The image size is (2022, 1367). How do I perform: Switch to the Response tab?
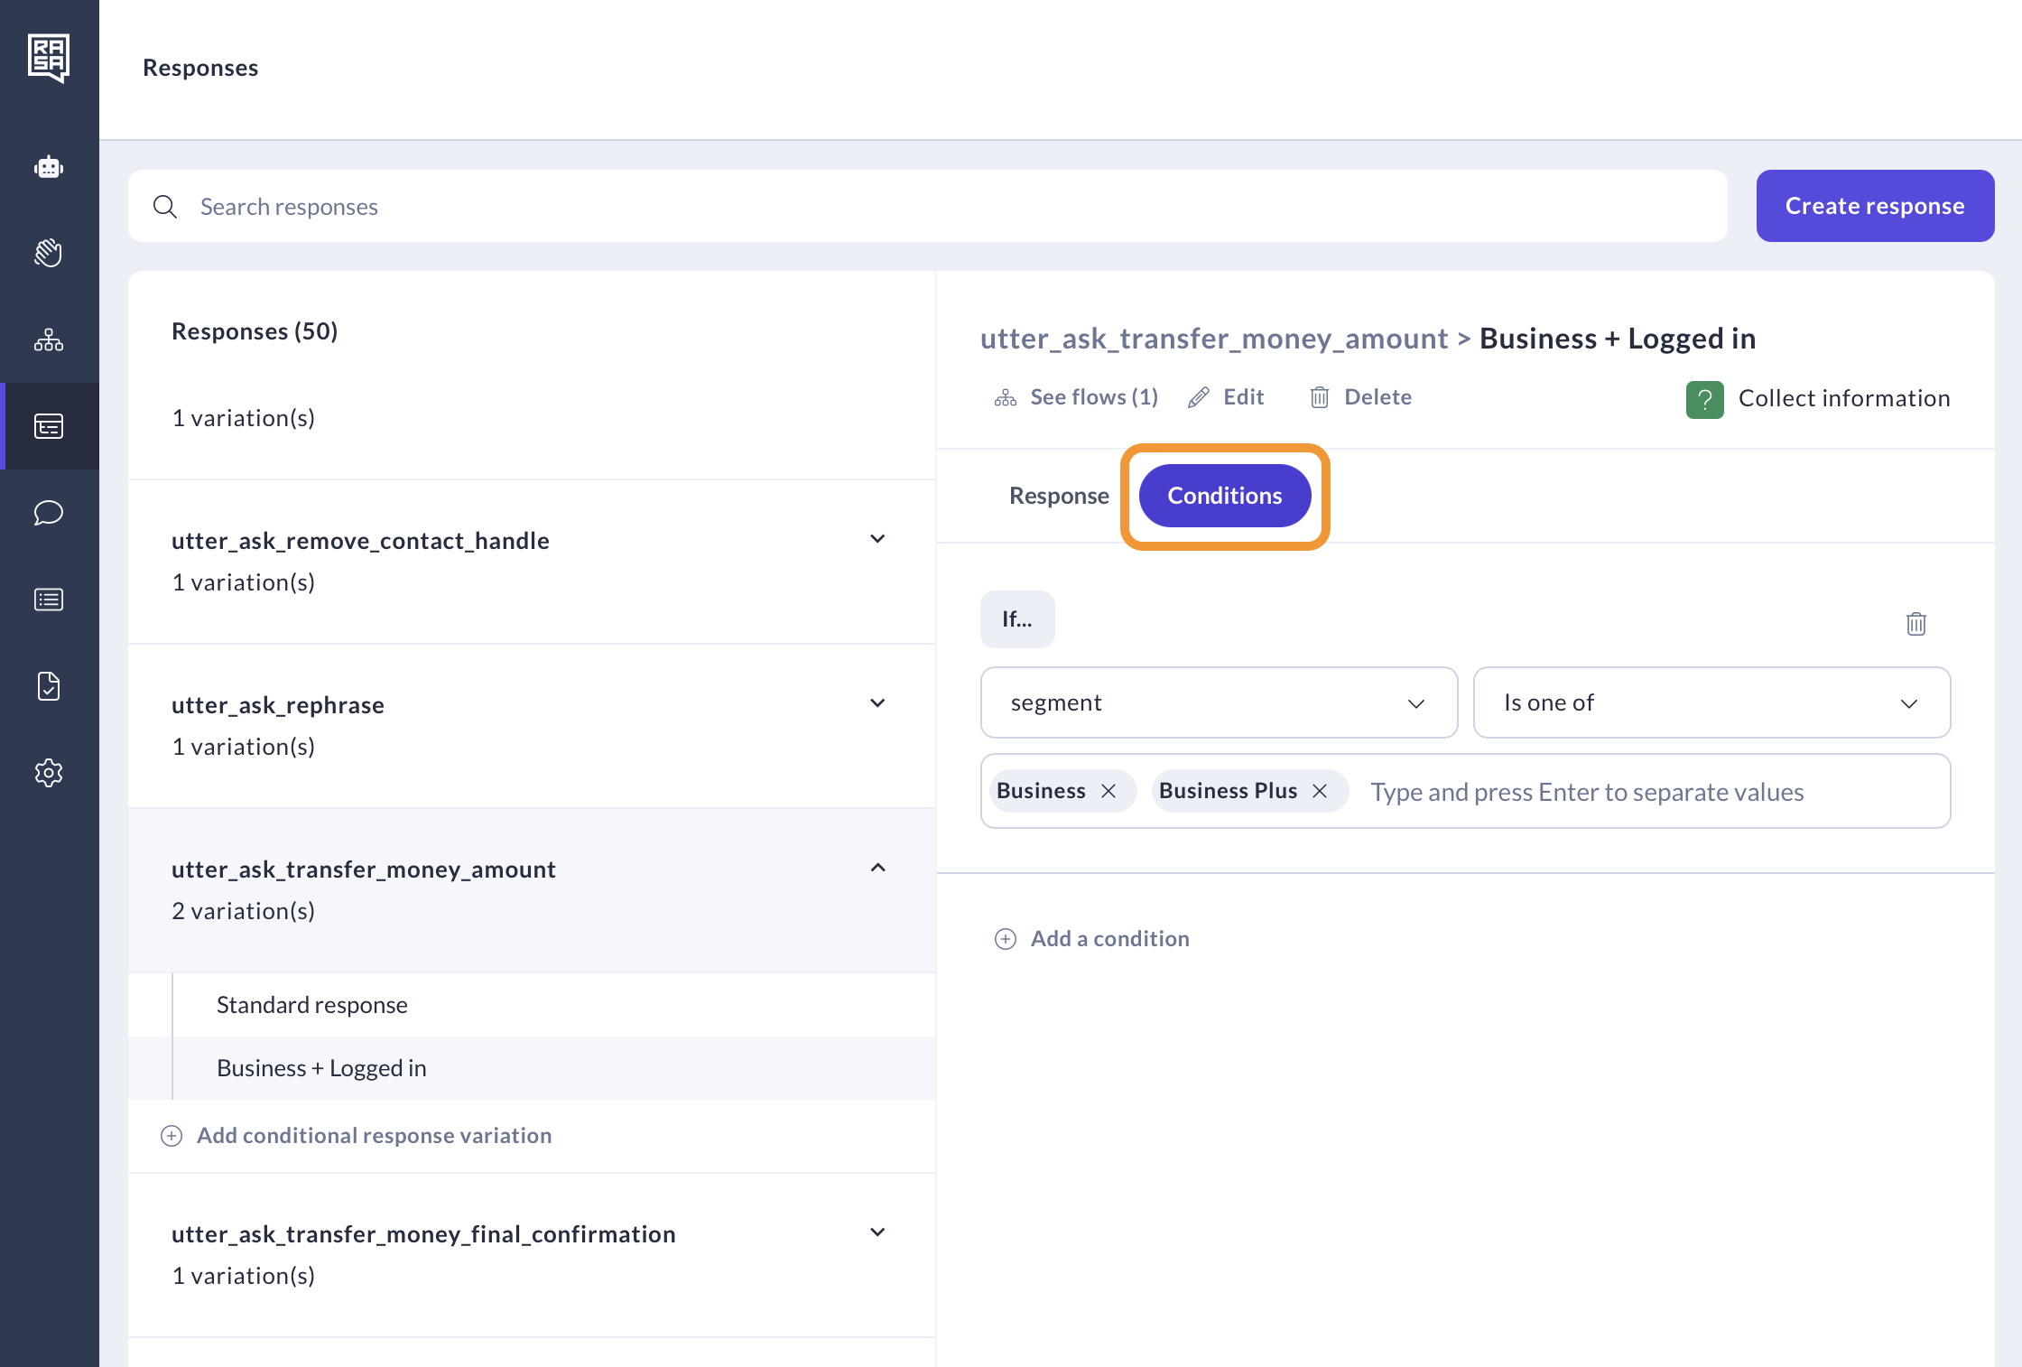[1058, 496]
